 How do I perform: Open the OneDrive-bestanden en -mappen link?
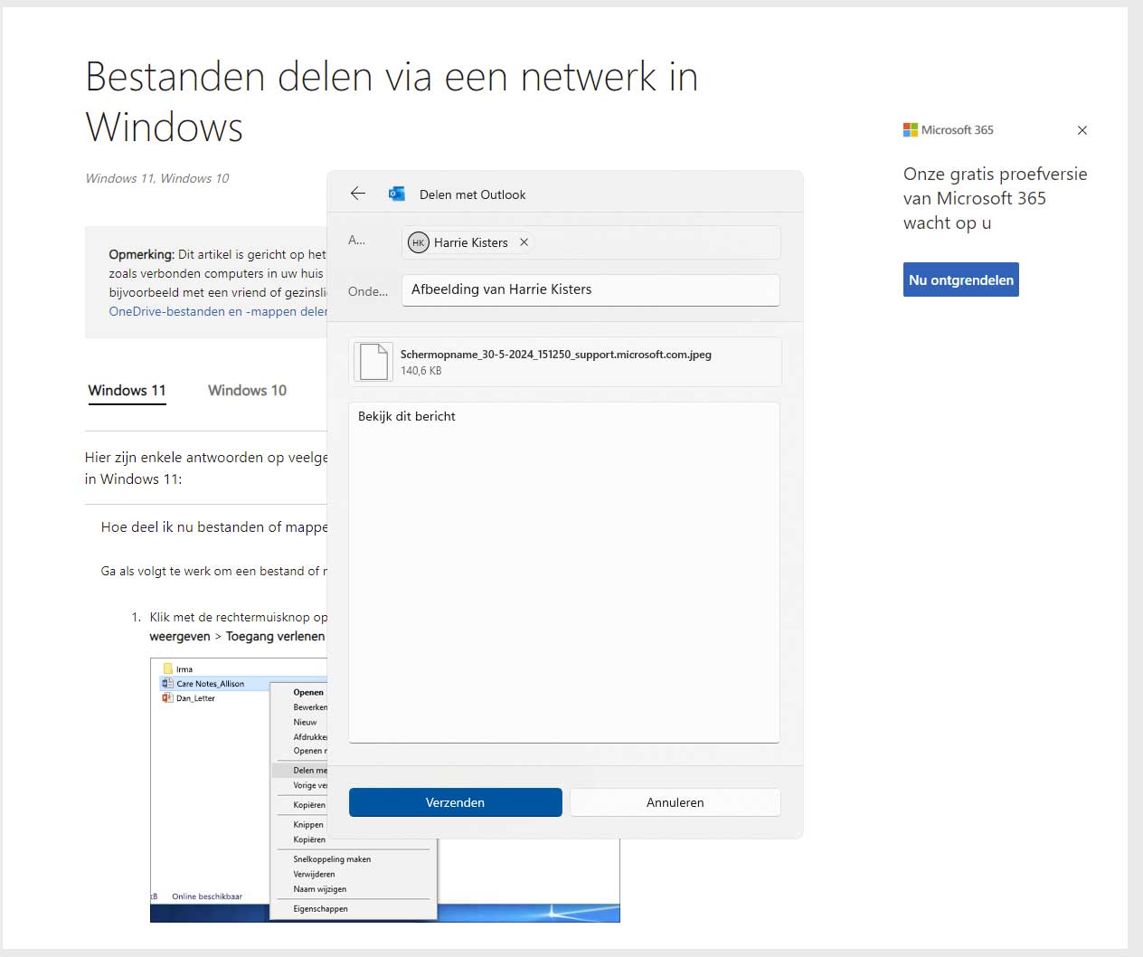(x=218, y=311)
